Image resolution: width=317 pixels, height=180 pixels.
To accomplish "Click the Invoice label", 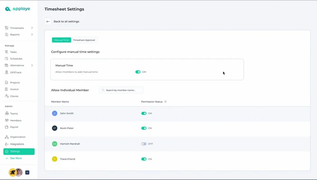I will pyautogui.click(x=14, y=89).
